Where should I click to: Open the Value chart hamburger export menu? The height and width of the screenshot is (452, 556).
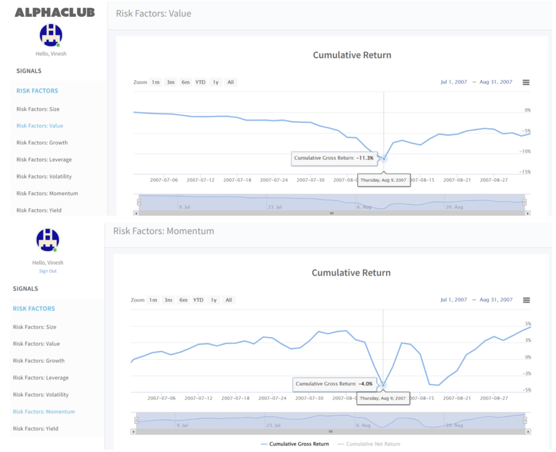pos(526,82)
